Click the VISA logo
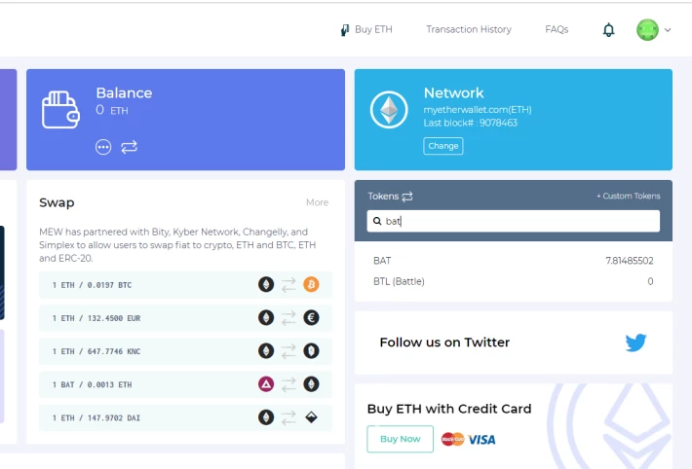Screen dimensions: 692x469 pyautogui.click(x=481, y=440)
